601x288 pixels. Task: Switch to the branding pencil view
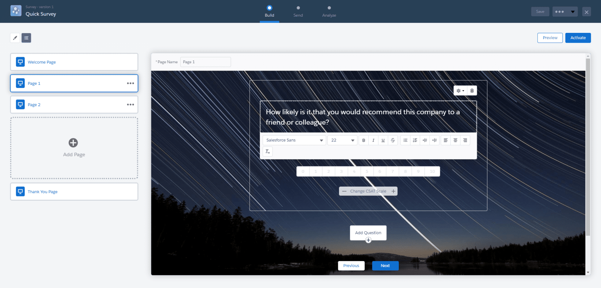coord(15,38)
